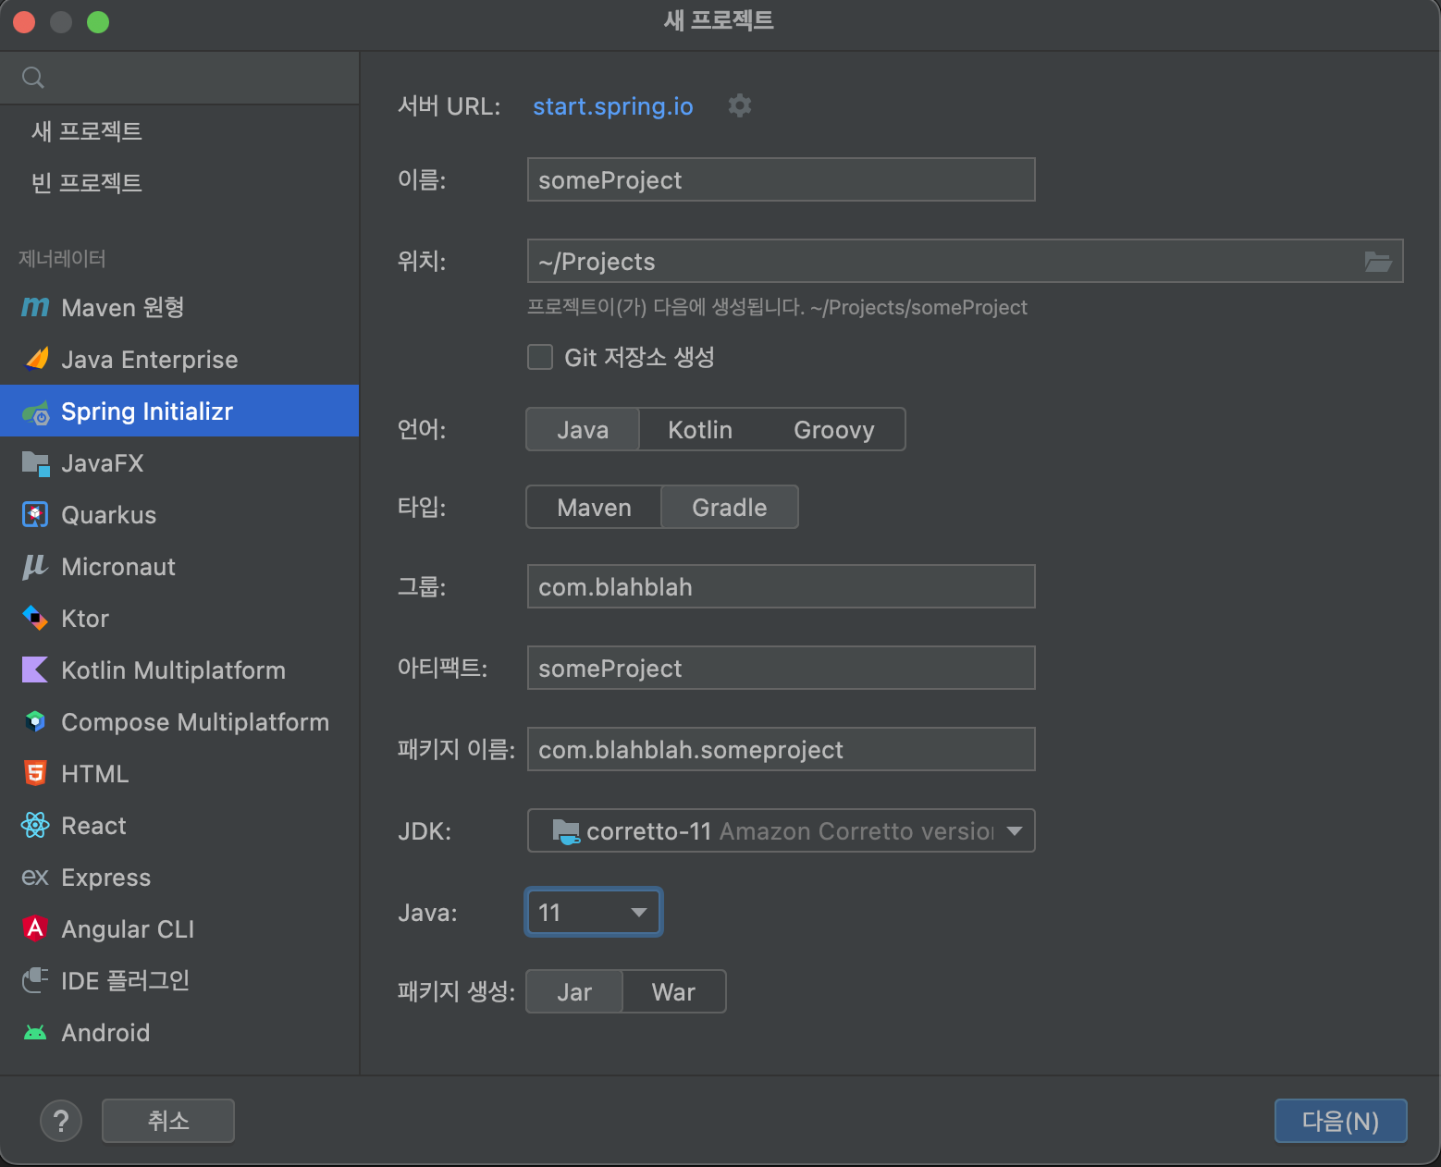Click the 다음(N) next button

pos(1341,1121)
